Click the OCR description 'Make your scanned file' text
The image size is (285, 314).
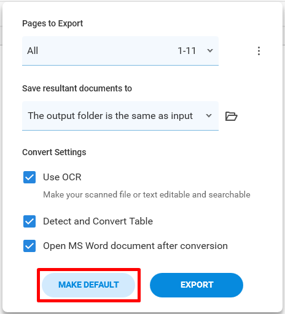click(x=147, y=194)
